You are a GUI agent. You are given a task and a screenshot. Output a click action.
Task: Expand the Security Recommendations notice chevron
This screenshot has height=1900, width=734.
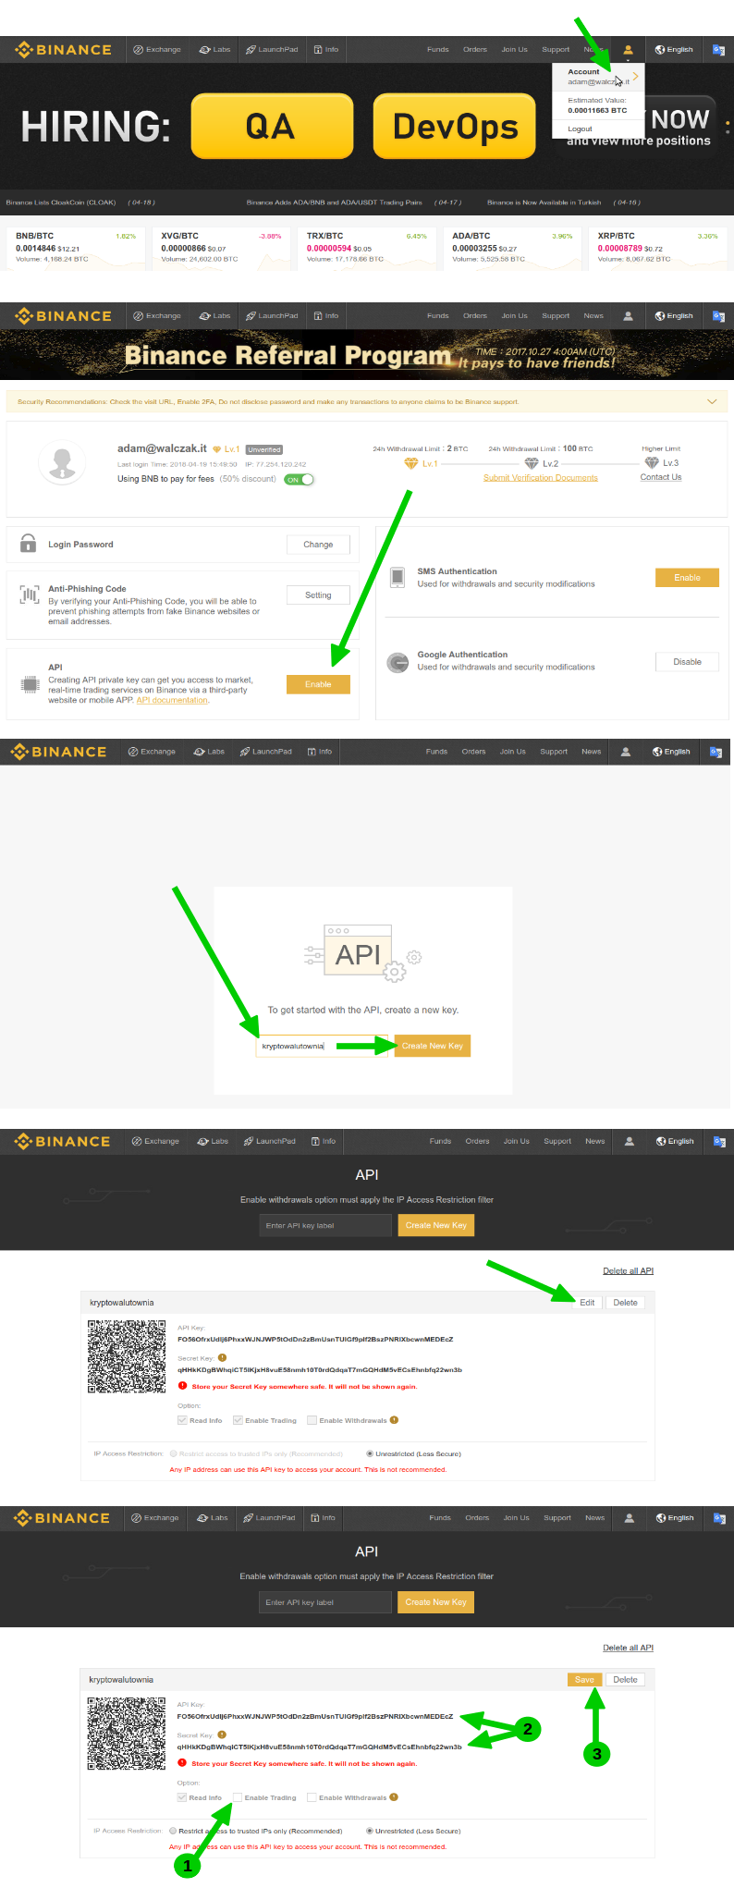(x=712, y=402)
